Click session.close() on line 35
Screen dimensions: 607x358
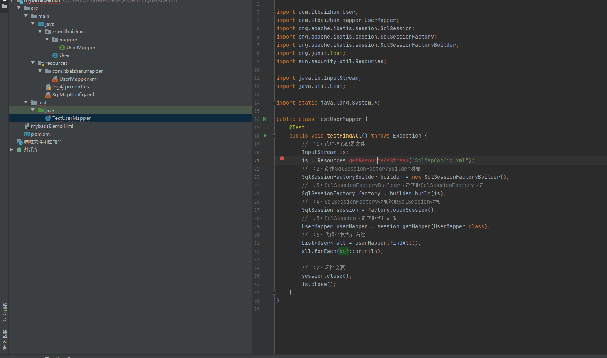click(x=327, y=276)
